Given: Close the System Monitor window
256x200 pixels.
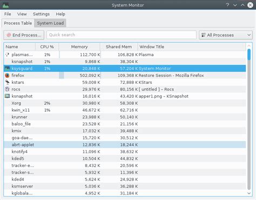Looking at the screenshot, I should [x=250, y=5].
